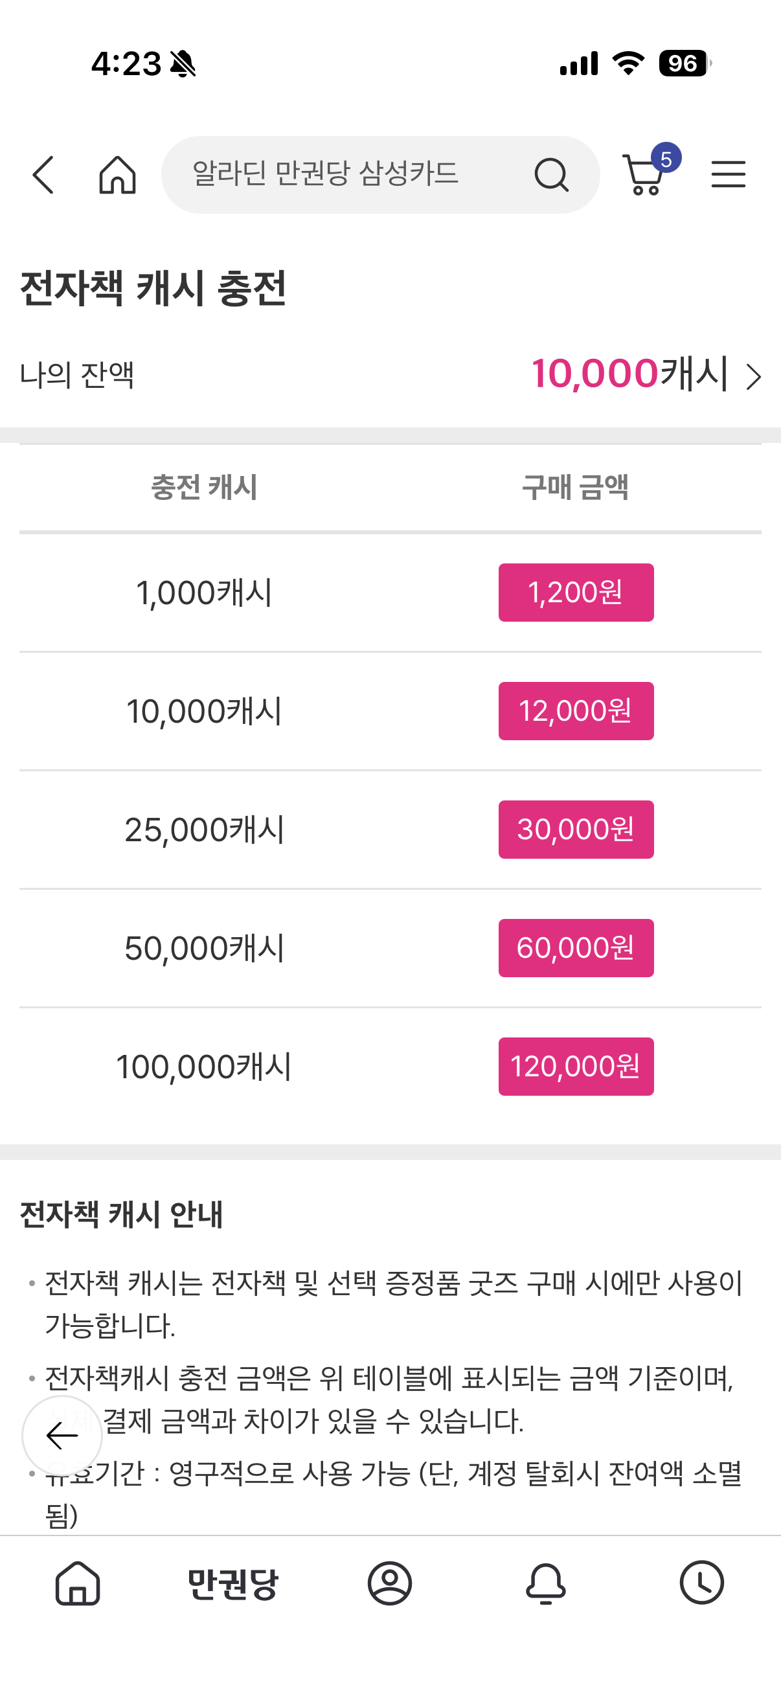Switch to the 만권당 tab

pyautogui.click(x=233, y=1583)
